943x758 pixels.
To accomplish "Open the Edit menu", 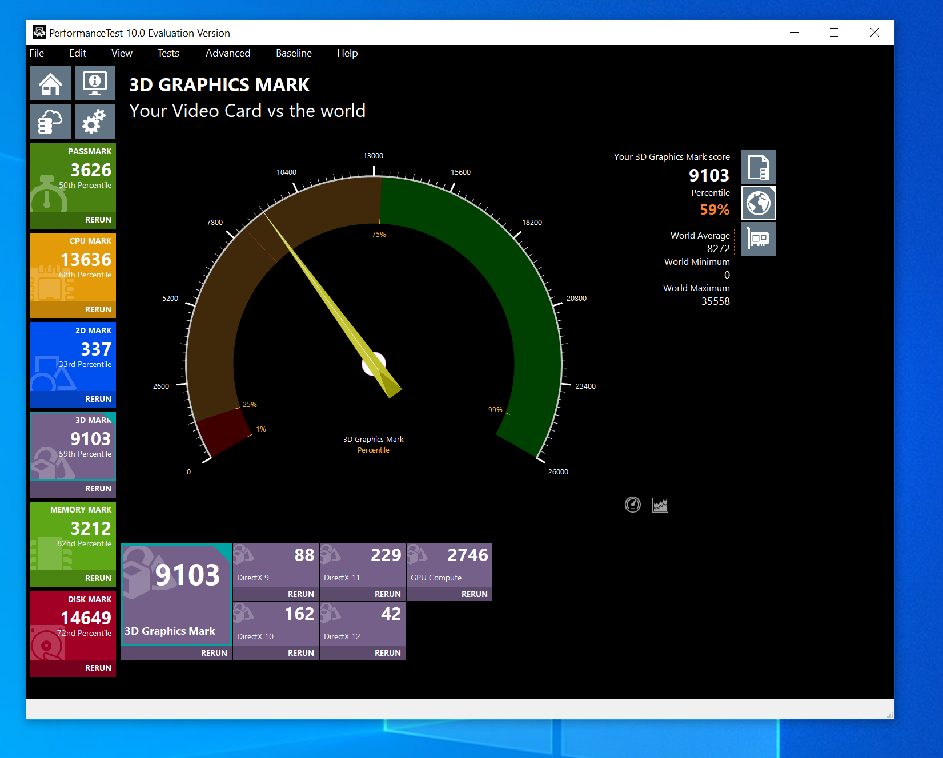I will [78, 53].
